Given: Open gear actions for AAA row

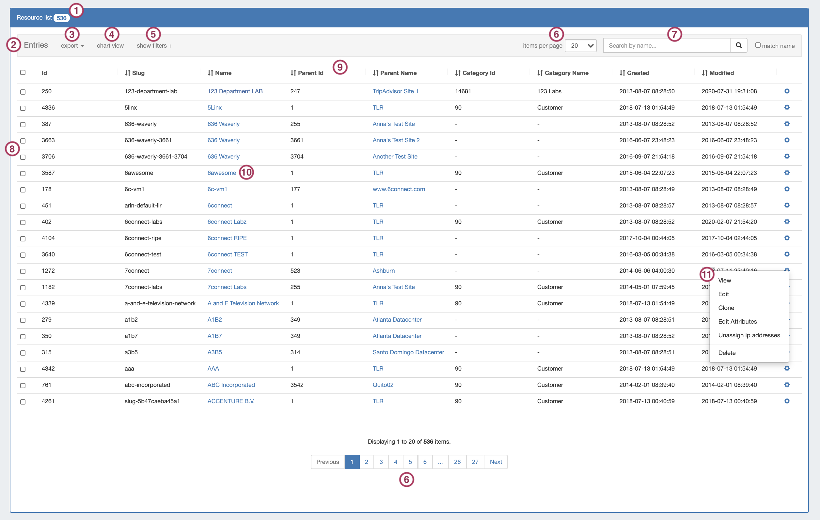Looking at the screenshot, I should click(x=787, y=369).
